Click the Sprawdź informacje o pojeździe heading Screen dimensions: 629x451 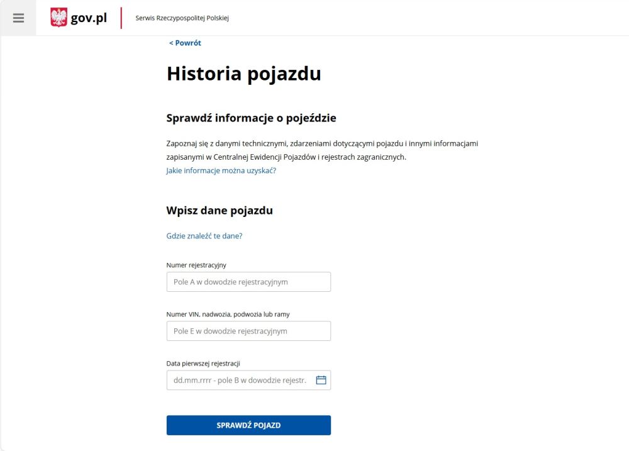click(x=251, y=118)
